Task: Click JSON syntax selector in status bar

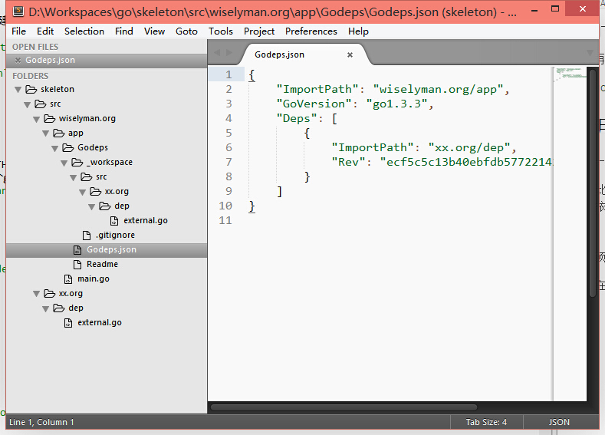Action: (559, 422)
